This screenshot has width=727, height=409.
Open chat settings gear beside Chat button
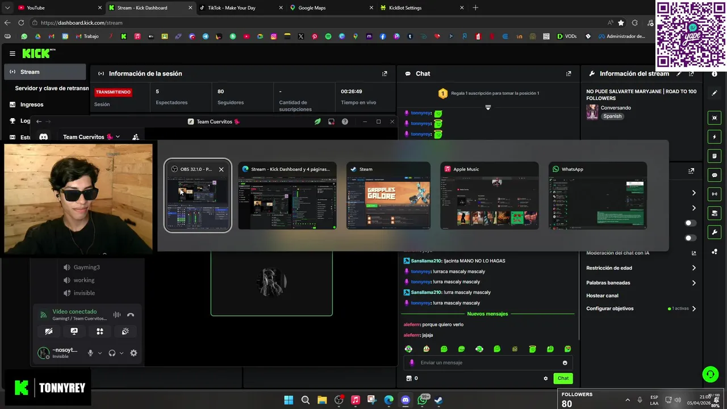point(546,378)
